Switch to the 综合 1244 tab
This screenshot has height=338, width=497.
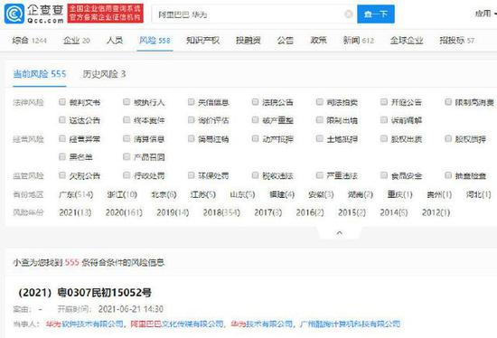(x=30, y=41)
